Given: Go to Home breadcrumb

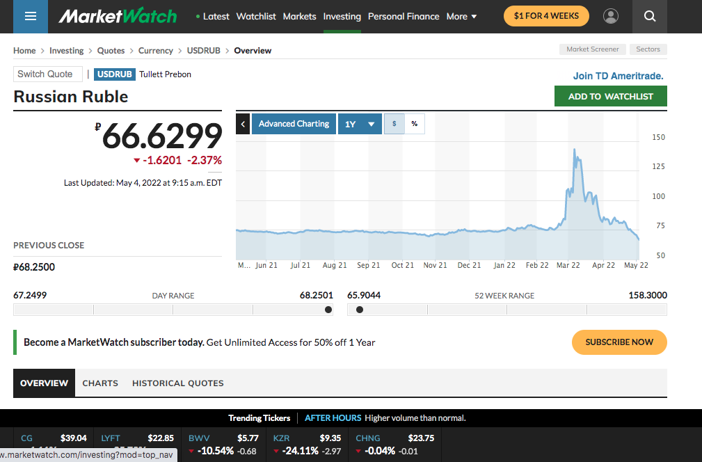Looking at the screenshot, I should point(24,51).
